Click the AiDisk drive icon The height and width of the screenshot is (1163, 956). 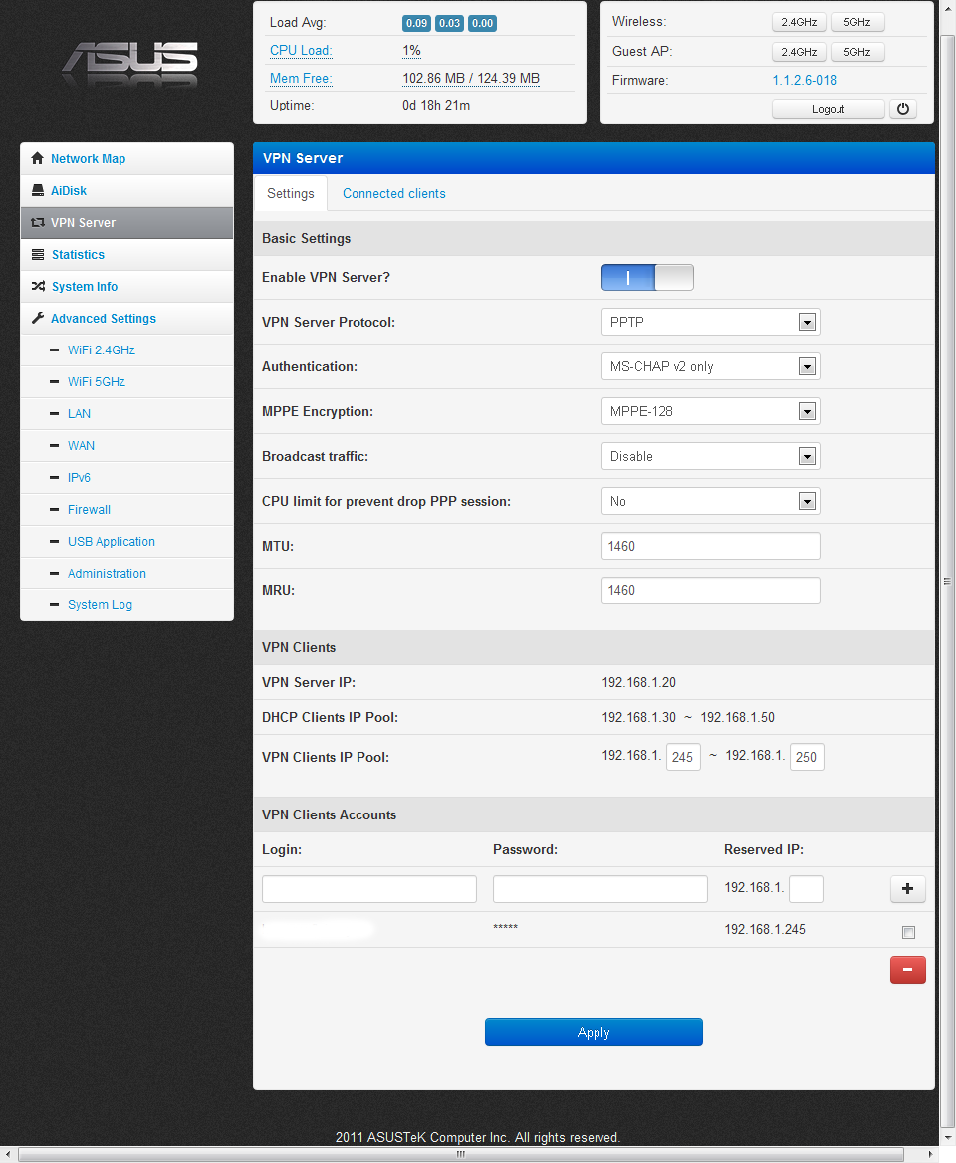pyautogui.click(x=38, y=191)
